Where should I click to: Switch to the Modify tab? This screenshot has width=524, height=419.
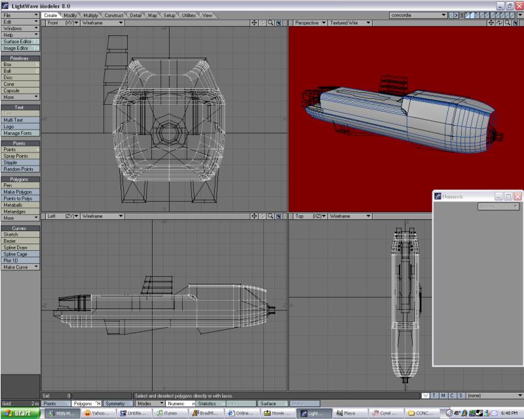point(70,14)
